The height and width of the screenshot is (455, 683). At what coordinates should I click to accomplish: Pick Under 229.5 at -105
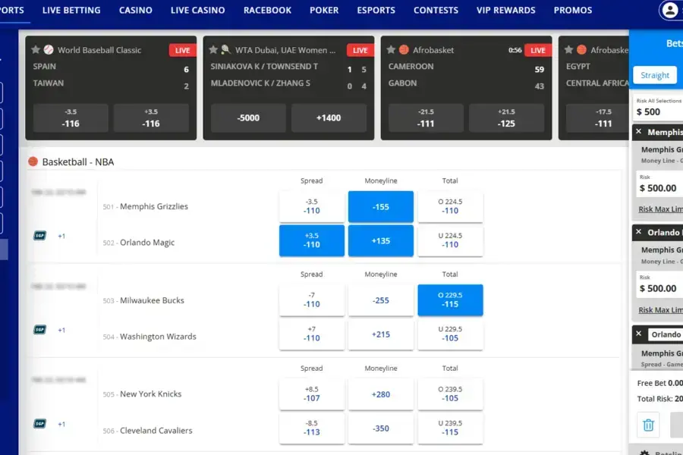coord(450,334)
